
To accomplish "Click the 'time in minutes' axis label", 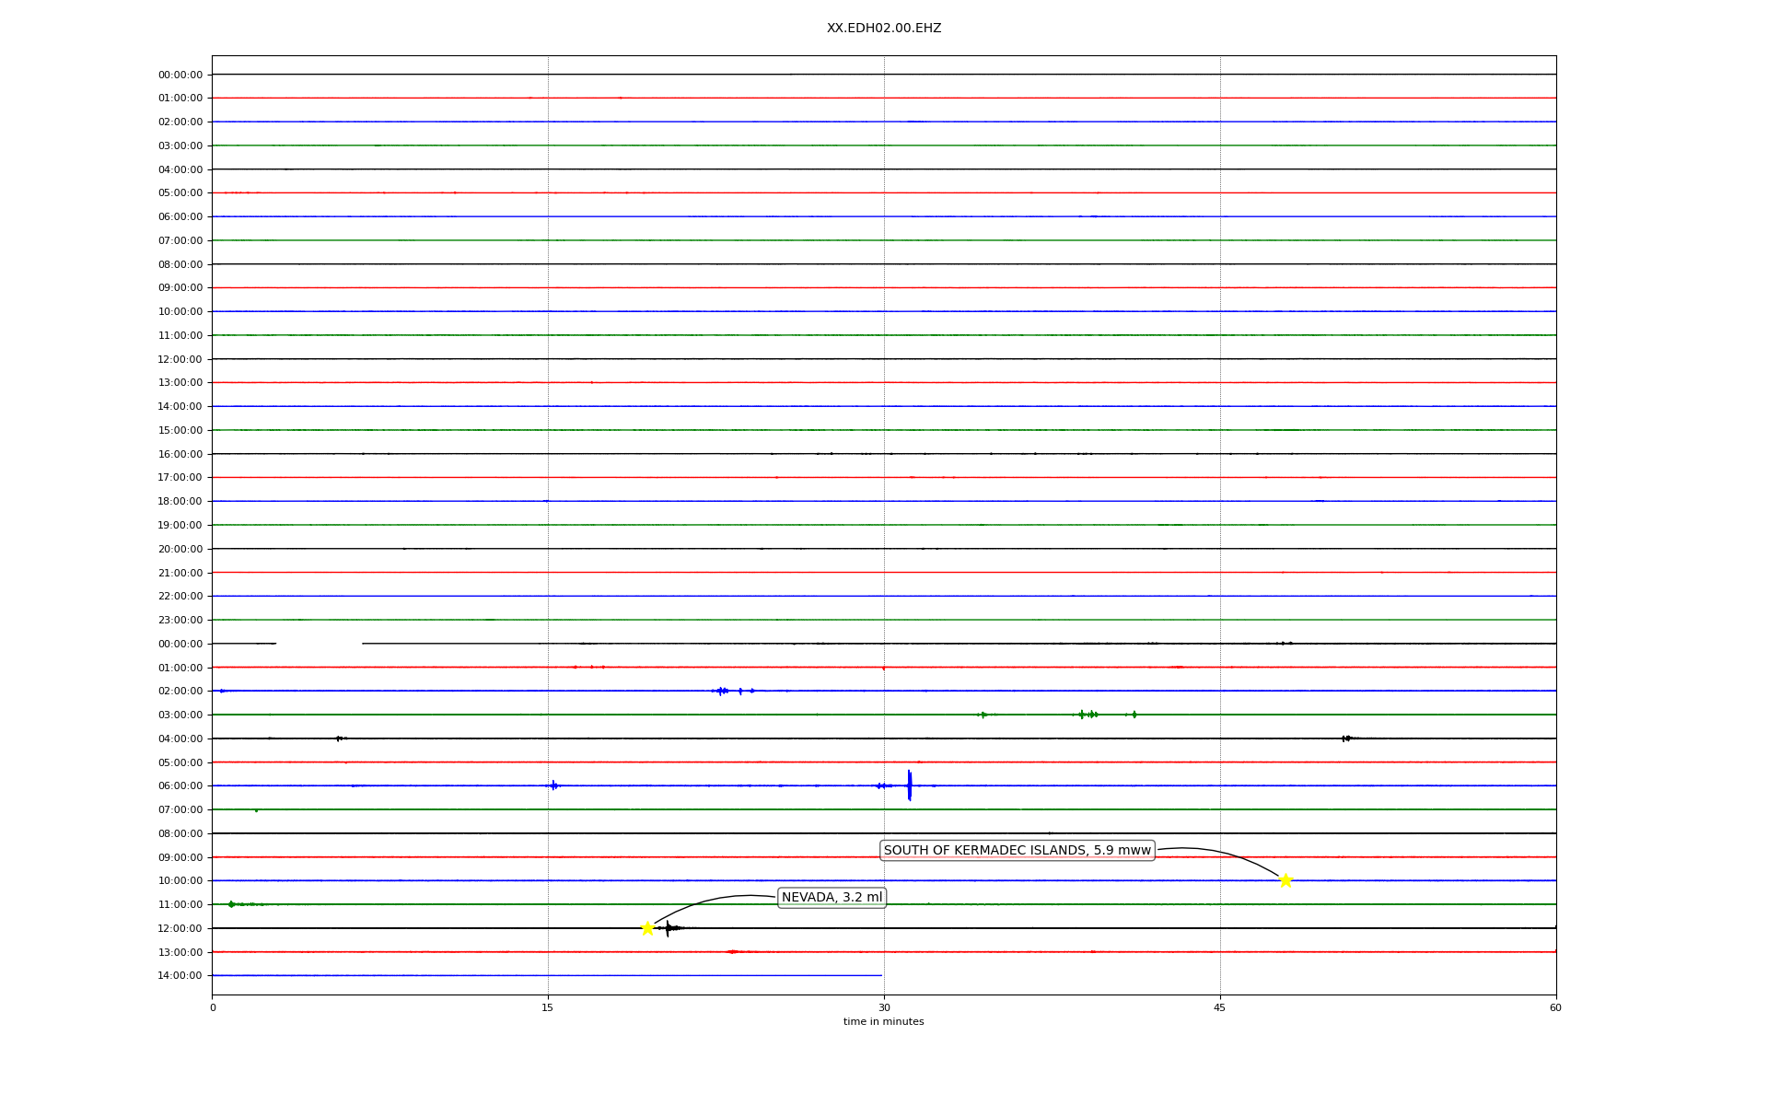I will coord(883,1021).
